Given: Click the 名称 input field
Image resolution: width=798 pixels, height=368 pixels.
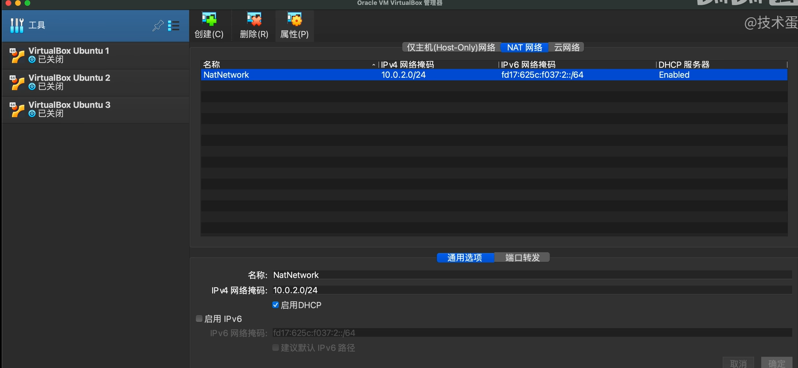Looking at the screenshot, I should (531, 275).
